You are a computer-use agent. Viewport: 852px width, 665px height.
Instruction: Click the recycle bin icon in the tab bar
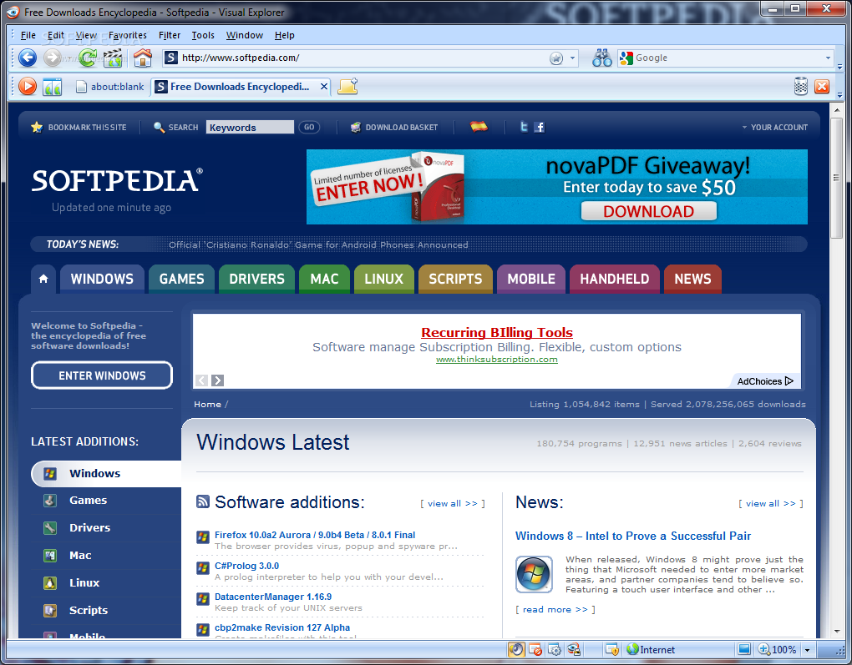coord(801,86)
